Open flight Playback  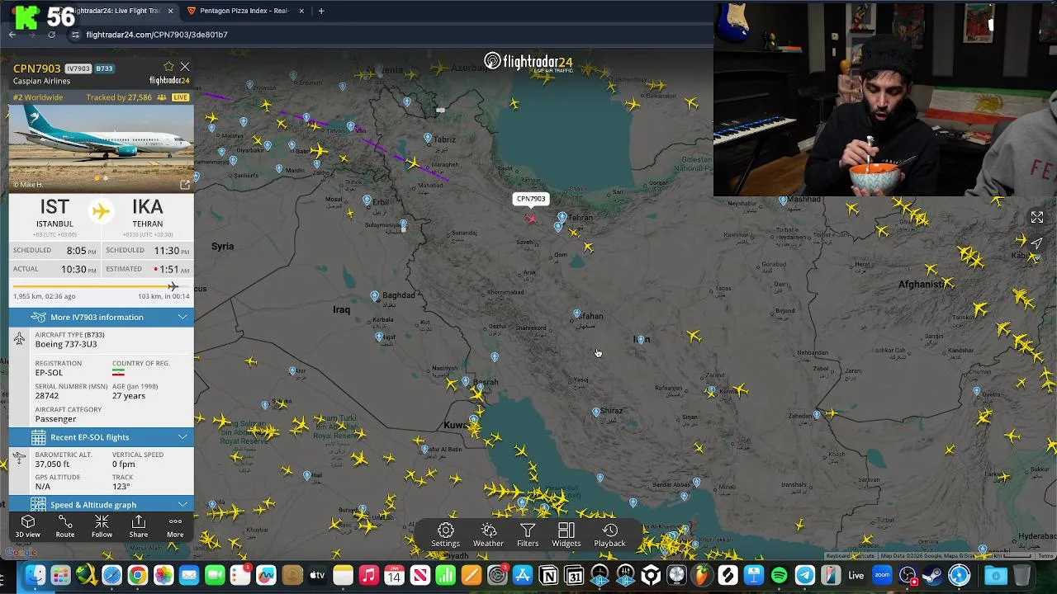point(609,535)
